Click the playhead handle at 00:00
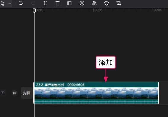The width and height of the screenshot is (168, 117). [34, 11]
